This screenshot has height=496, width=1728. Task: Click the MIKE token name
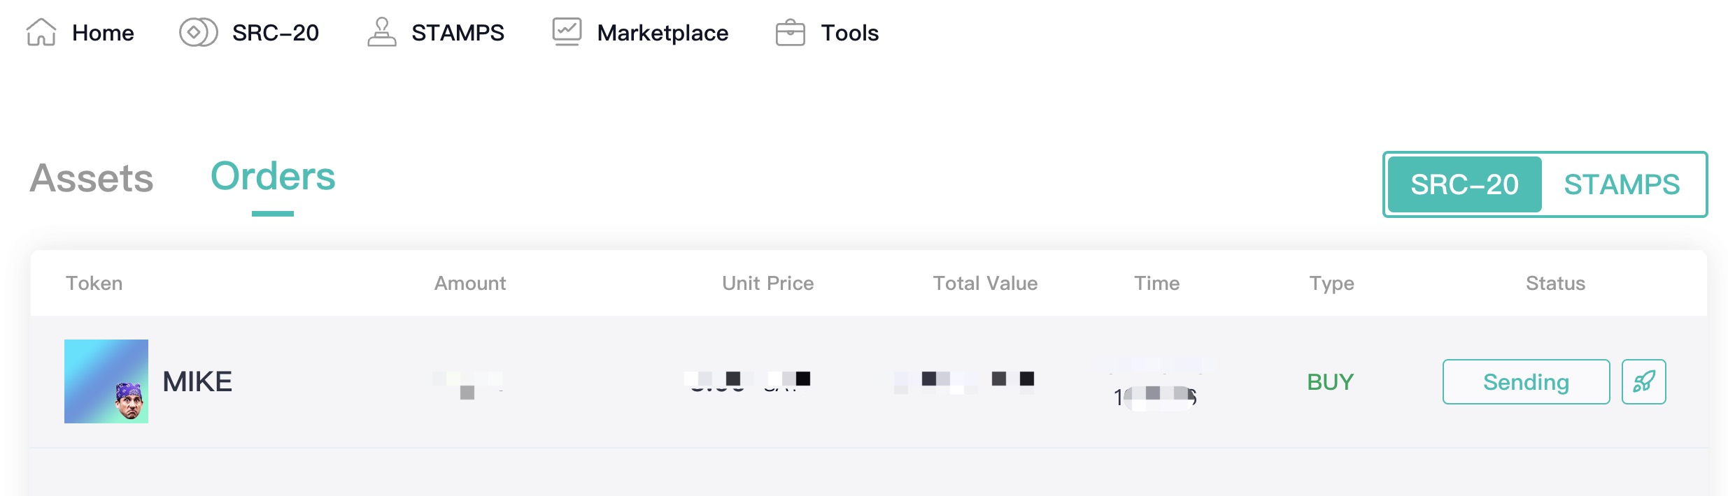pos(197,381)
